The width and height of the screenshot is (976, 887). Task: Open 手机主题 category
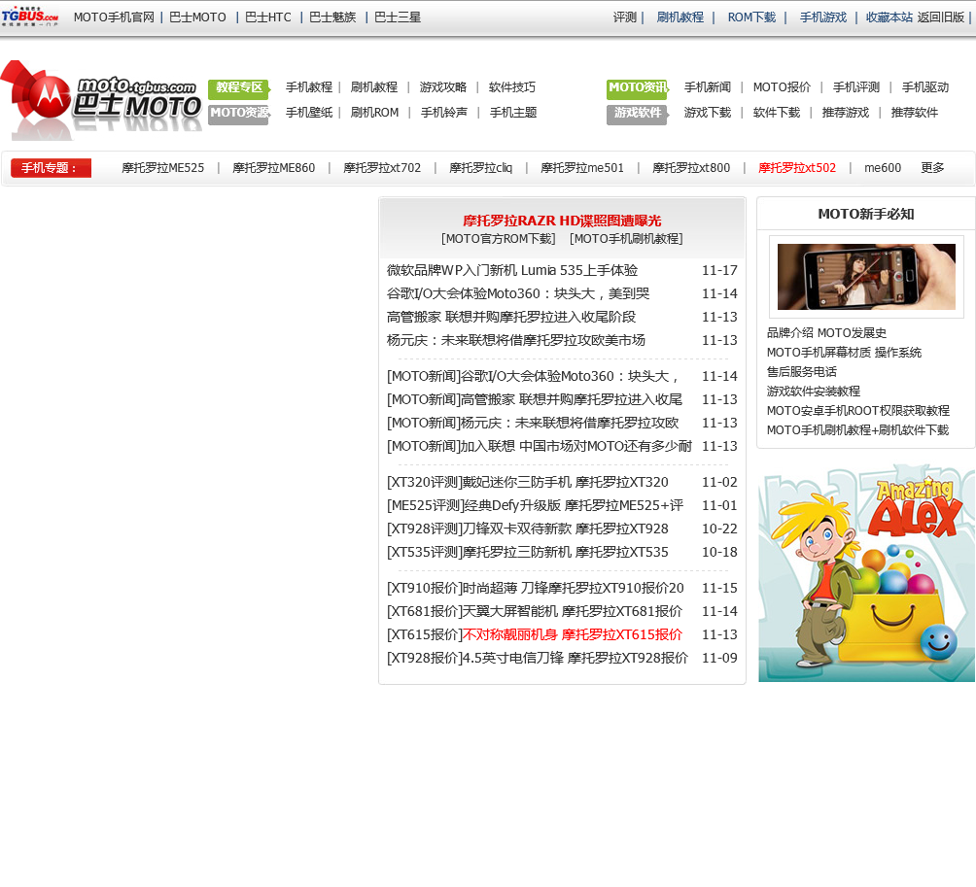point(513,113)
